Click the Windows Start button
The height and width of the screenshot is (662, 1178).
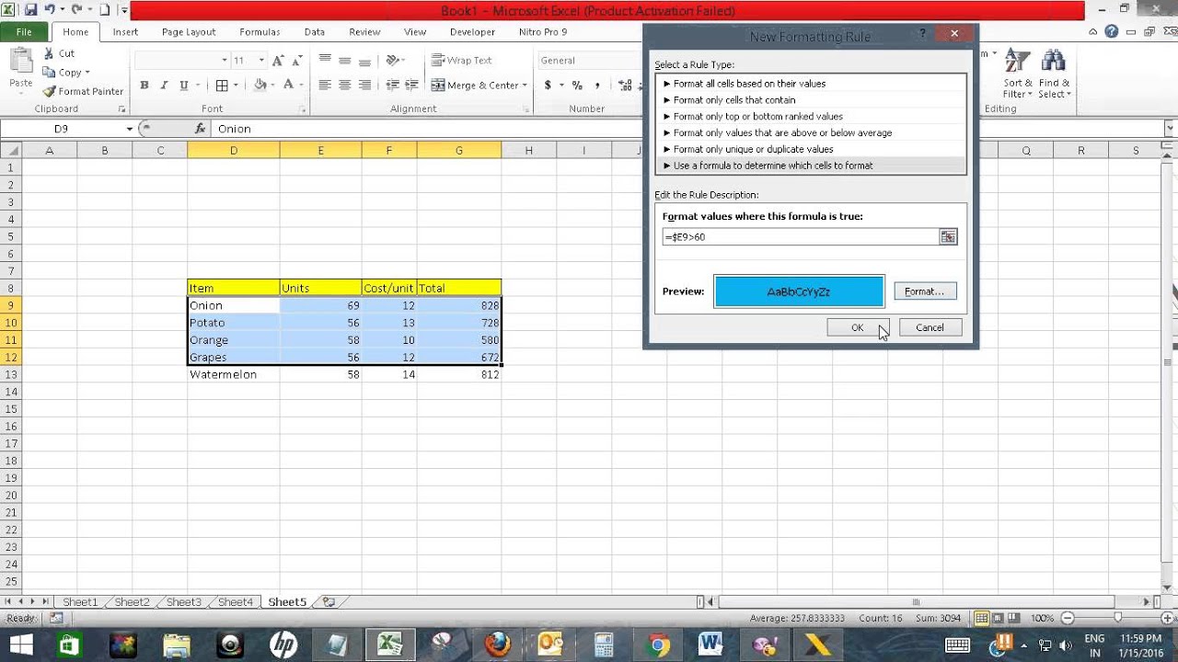(x=18, y=644)
